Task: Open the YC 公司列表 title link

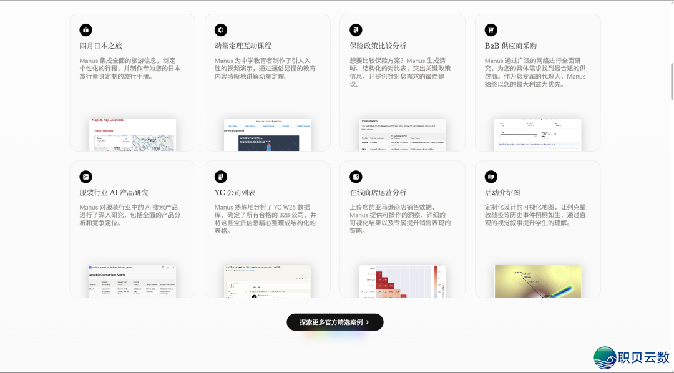Action: pyautogui.click(x=235, y=193)
